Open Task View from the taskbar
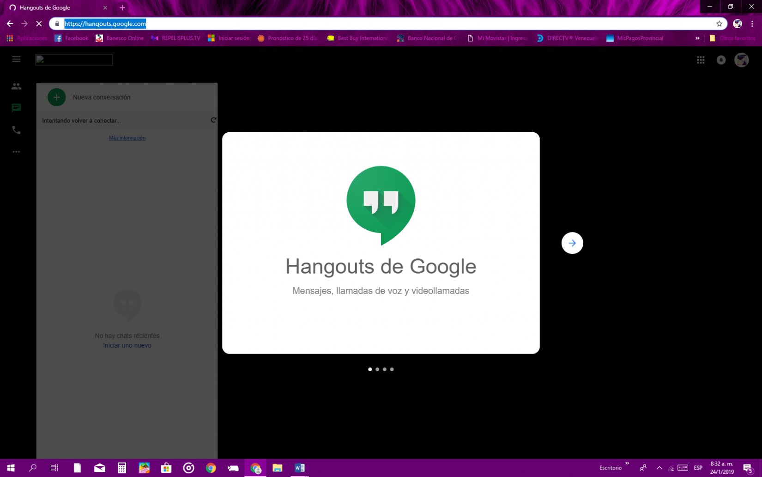762x477 pixels. click(x=54, y=468)
